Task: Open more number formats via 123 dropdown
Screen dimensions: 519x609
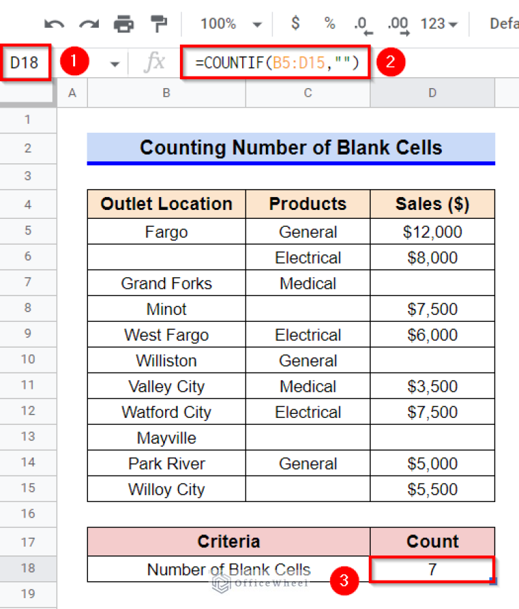Action: [x=437, y=23]
